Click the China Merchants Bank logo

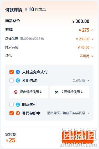[x=16, y=92]
